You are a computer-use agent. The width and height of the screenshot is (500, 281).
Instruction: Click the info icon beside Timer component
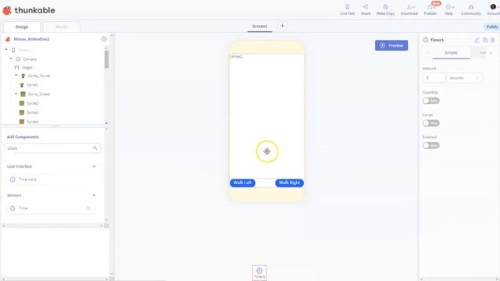pyautogui.click(x=88, y=208)
